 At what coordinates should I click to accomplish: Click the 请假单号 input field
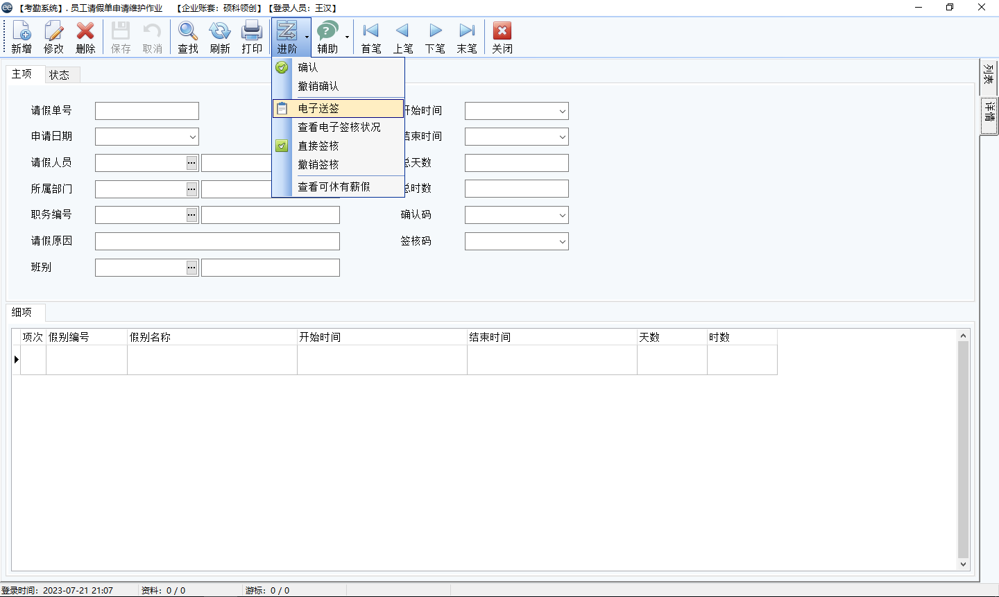pos(147,111)
